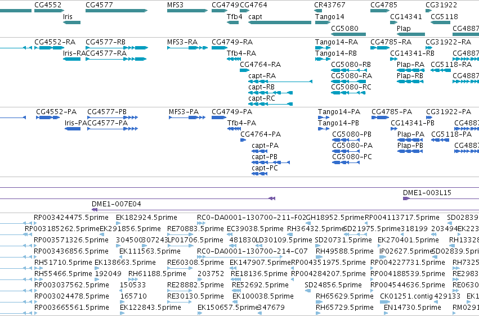The height and width of the screenshot is (316, 479).
Task: Select transcript CG31922-RA
Action: pos(449,42)
